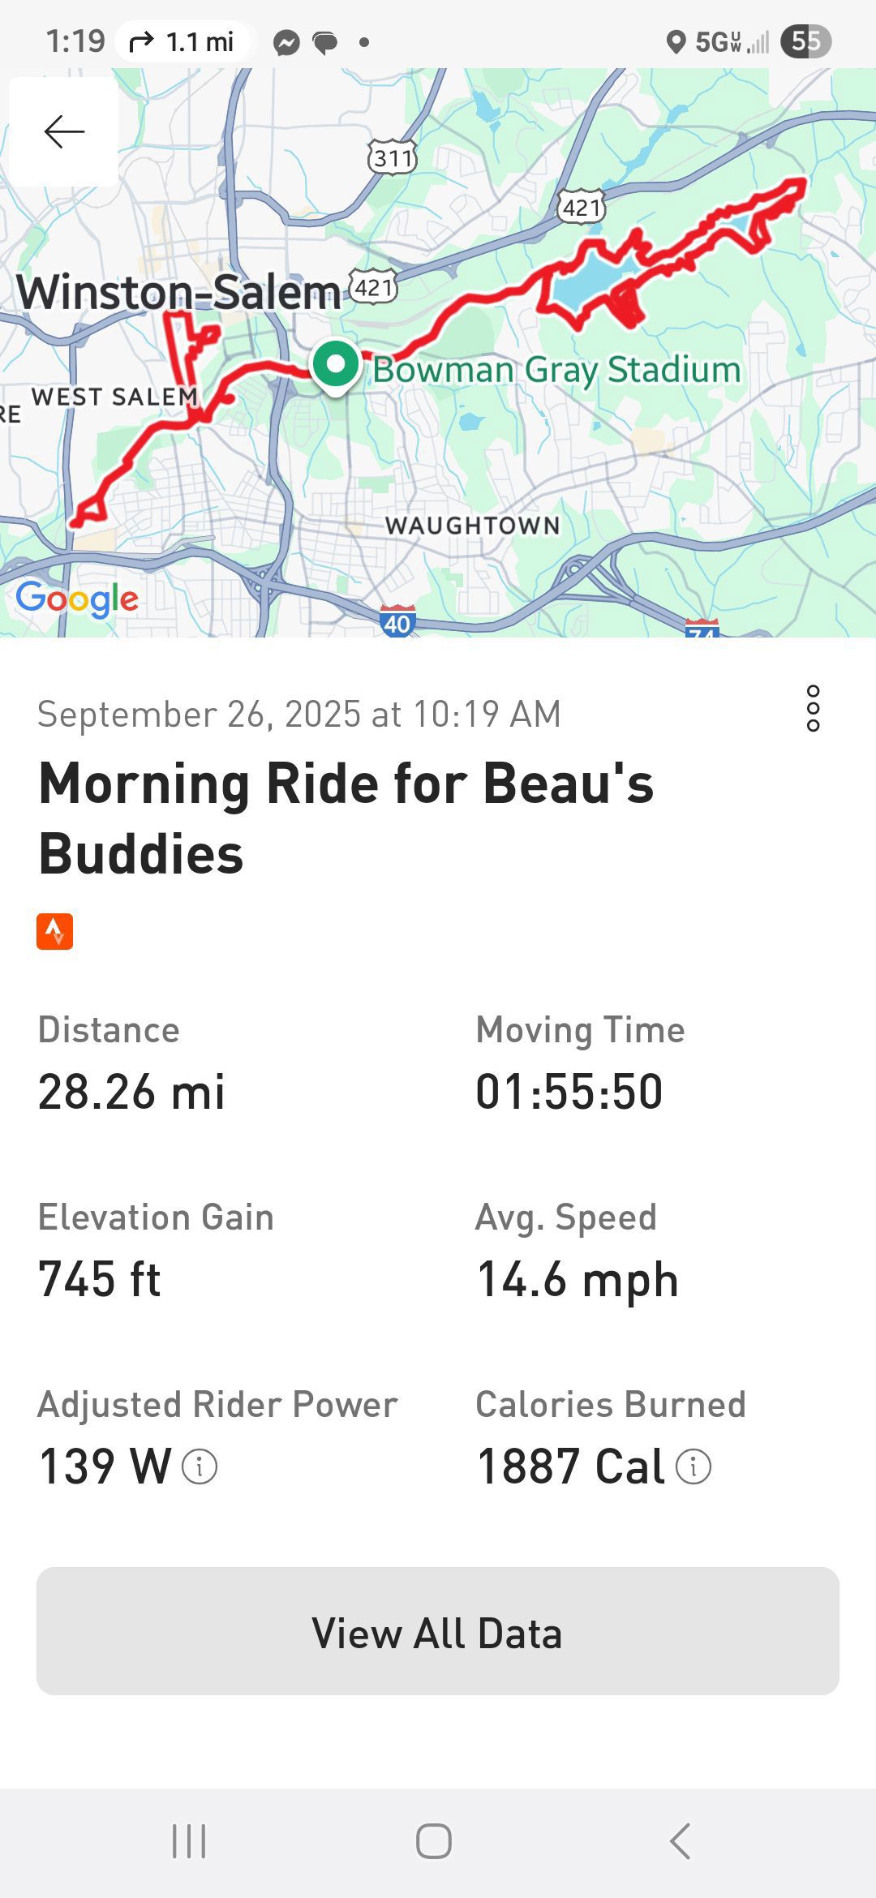Tap the back arrow on the map

[x=64, y=131]
